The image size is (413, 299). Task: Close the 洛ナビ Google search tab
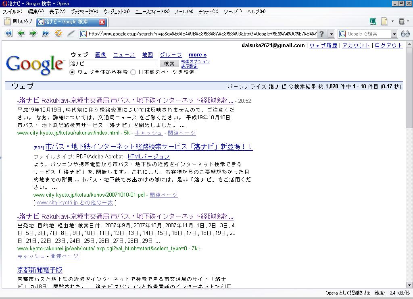[102, 22]
